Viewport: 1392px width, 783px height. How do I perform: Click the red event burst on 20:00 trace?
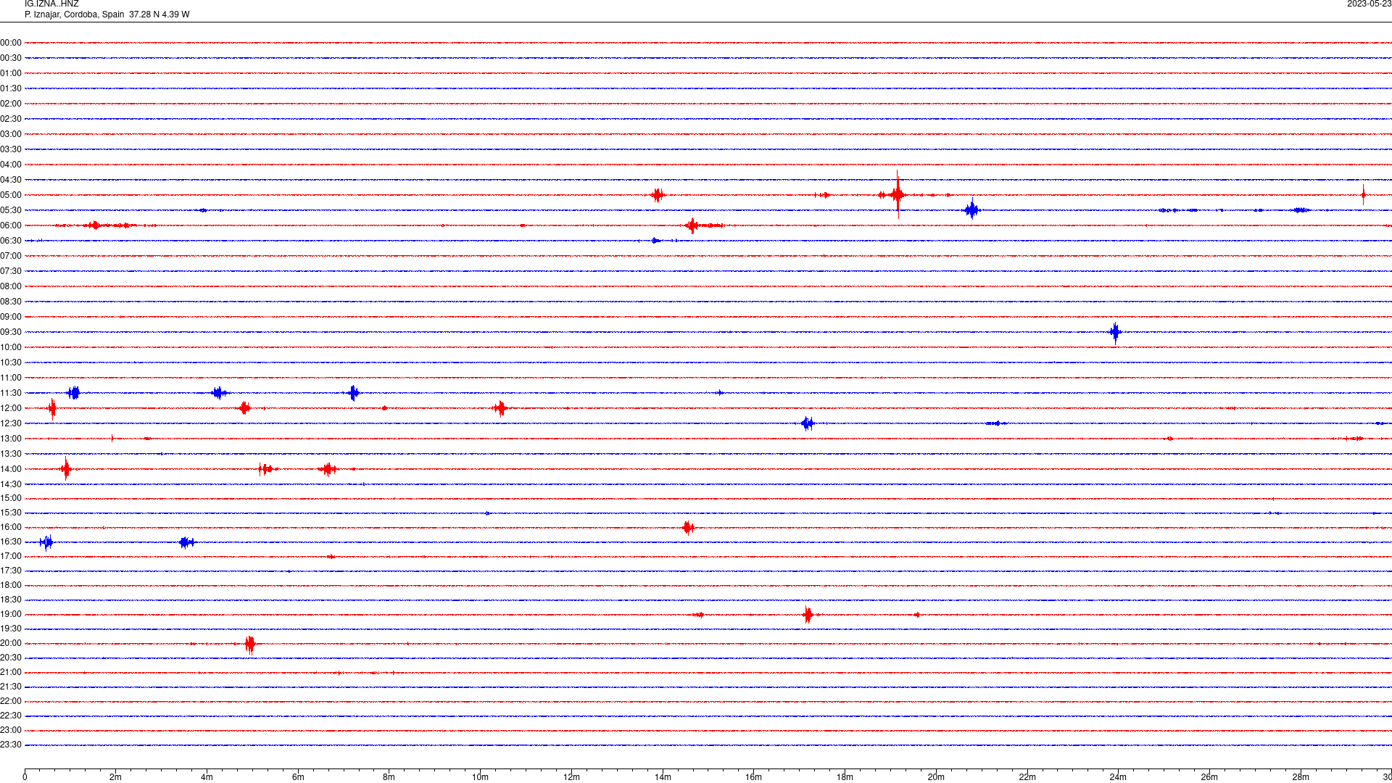point(250,644)
